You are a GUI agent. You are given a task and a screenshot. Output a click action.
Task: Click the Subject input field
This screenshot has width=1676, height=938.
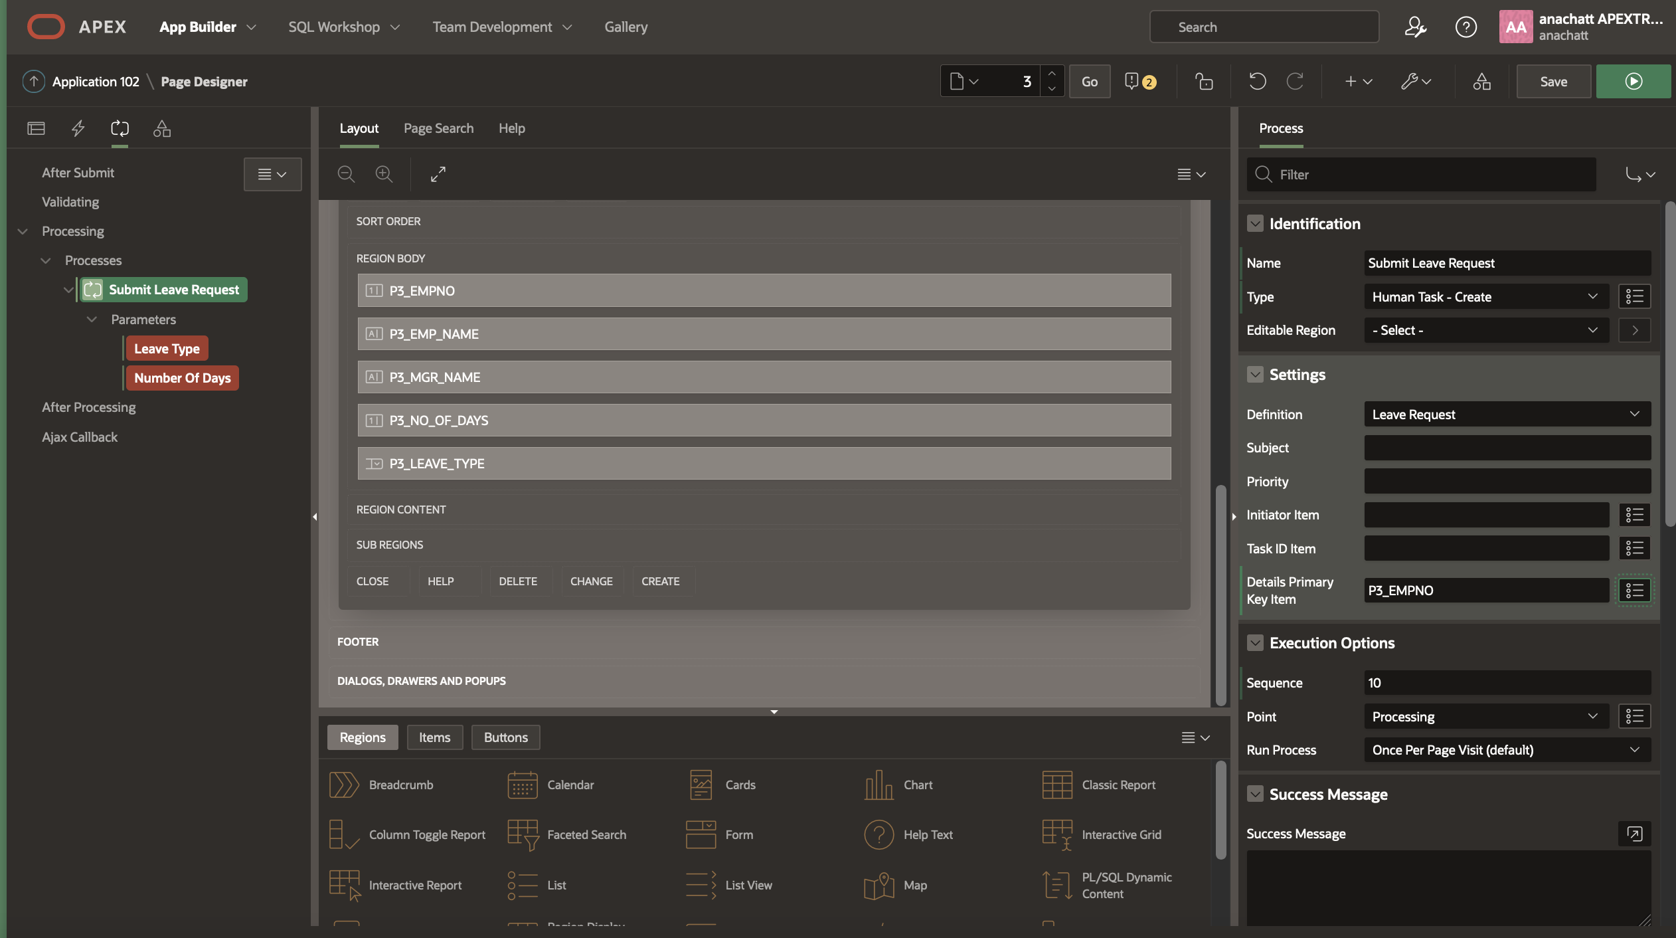1507,448
